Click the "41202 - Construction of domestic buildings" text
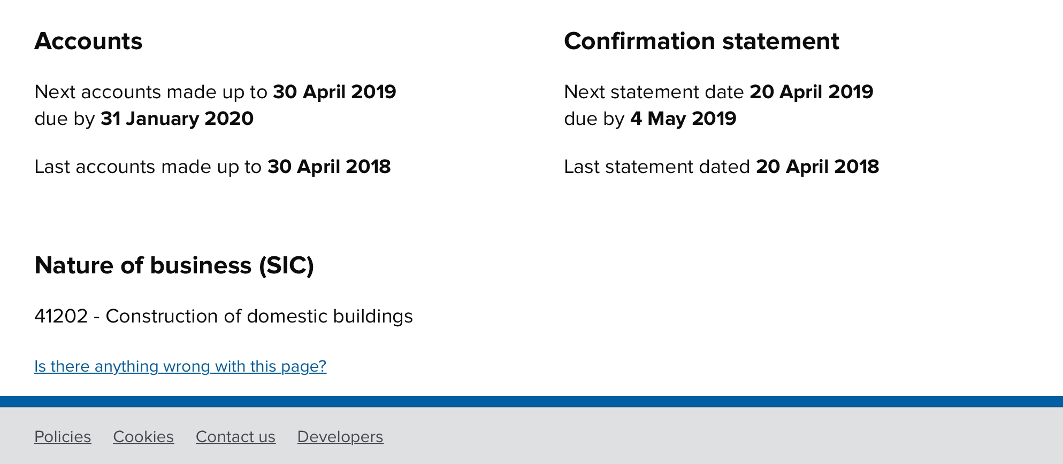The height and width of the screenshot is (464, 1063). pyautogui.click(x=224, y=316)
